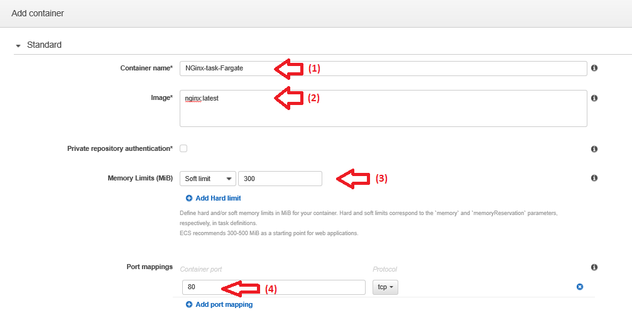The width and height of the screenshot is (632, 315).
Task: Click the Add port mapping link
Action: click(224, 304)
